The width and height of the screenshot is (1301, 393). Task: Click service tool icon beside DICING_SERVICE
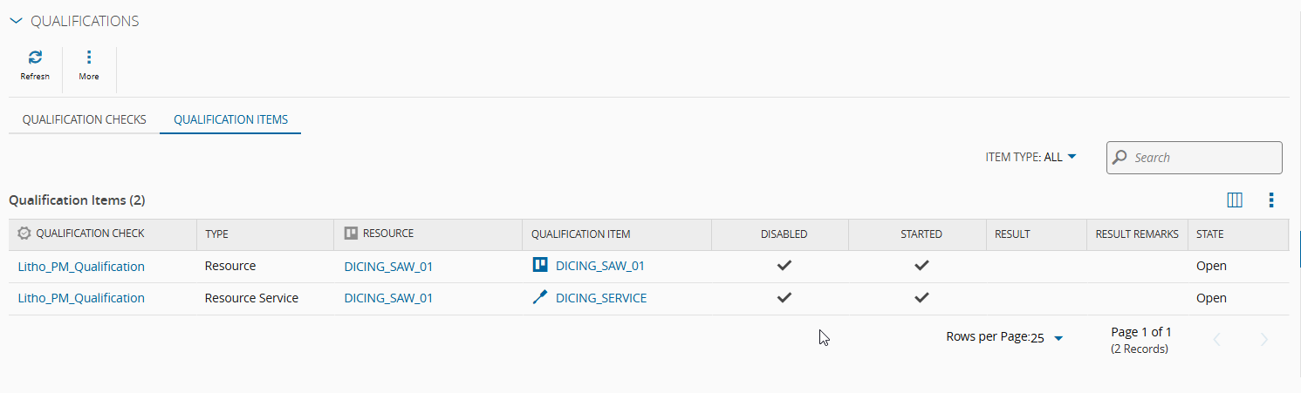click(540, 298)
